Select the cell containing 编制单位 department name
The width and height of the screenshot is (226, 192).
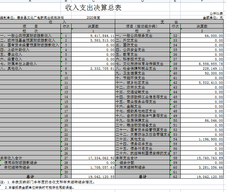[32, 17]
